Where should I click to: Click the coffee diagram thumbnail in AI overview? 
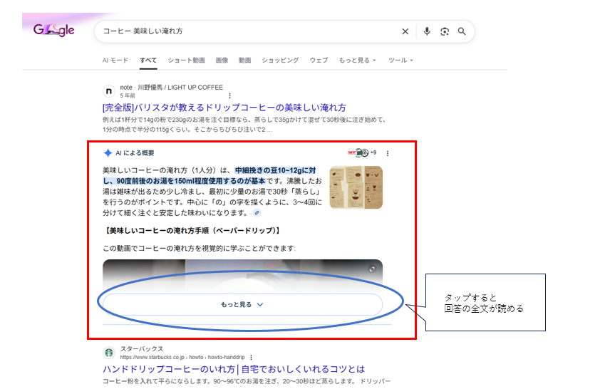pyautogui.click(x=356, y=187)
